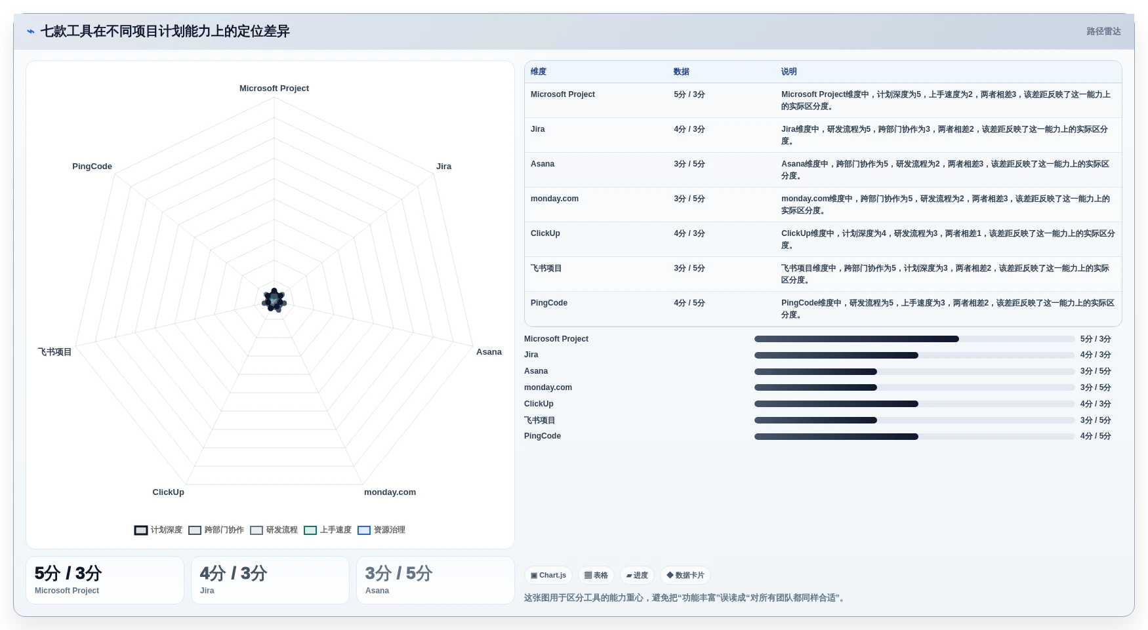Click the data points at radar chart center
This screenshot has height=630, width=1148.
pos(274,301)
